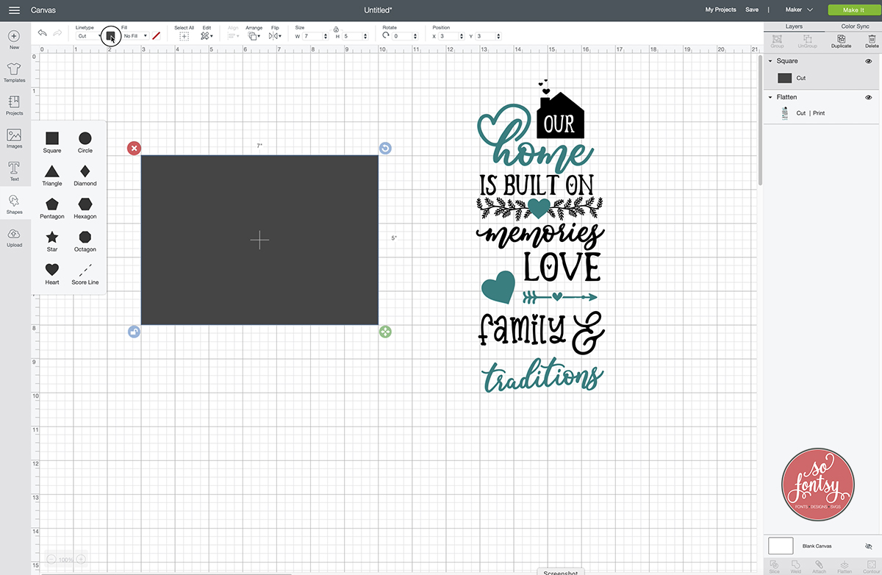Hide the Flatten layer
Image resolution: width=882 pixels, height=575 pixels.
tap(868, 97)
